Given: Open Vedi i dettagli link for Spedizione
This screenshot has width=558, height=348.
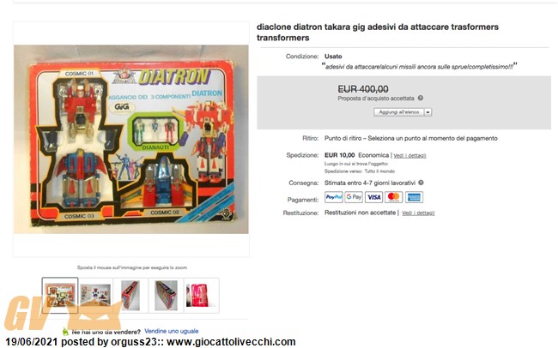Looking at the screenshot, I should pyautogui.click(x=409, y=156).
